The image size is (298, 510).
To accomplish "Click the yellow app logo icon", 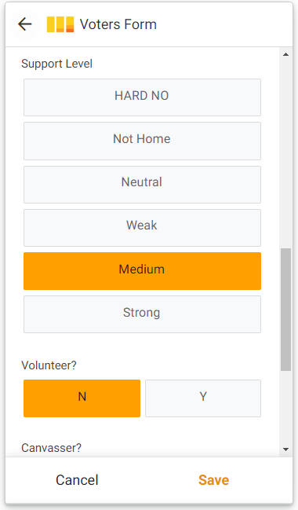I will tap(60, 24).
